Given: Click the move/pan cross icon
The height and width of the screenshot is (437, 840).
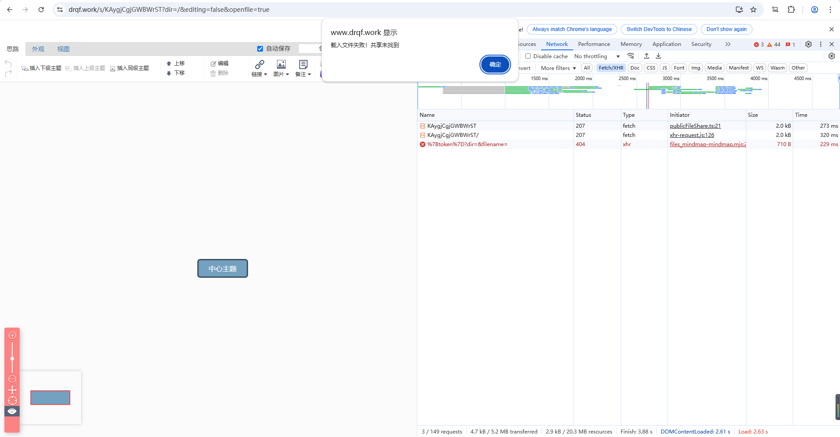Looking at the screenshot, I should [12, 390].
